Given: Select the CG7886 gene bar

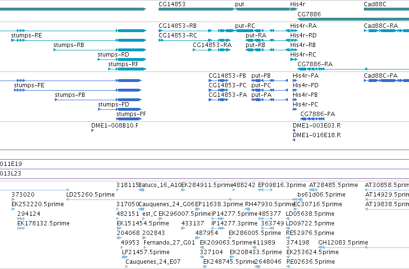Looking at the screenshot, I should (353, 19).
